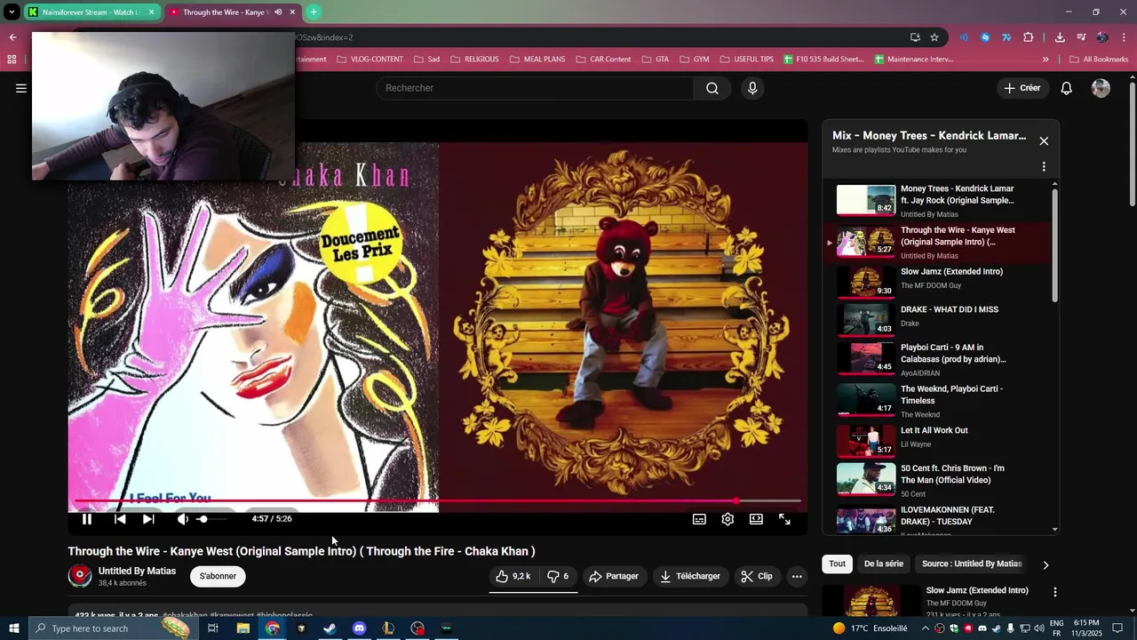Viewport: 1137px width, 640px height.
Task: Show more filter chips with arrow
Action: click(x=1046, y=564)
